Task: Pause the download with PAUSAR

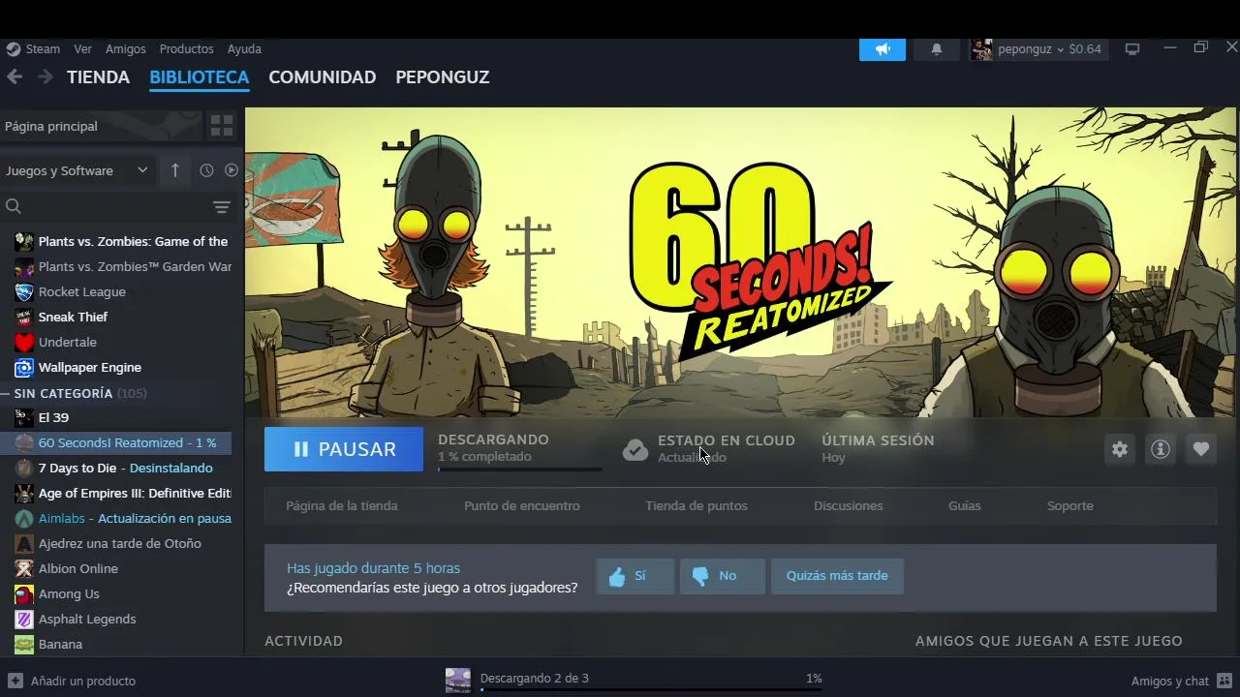Action: pos(344,449)
